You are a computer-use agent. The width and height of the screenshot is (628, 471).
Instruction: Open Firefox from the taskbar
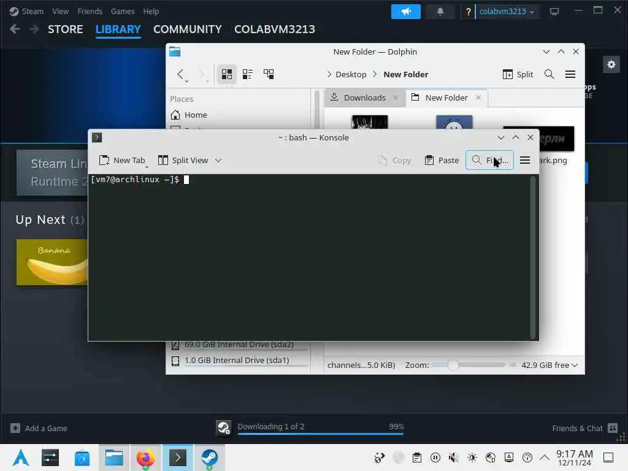tap(145, 458)
